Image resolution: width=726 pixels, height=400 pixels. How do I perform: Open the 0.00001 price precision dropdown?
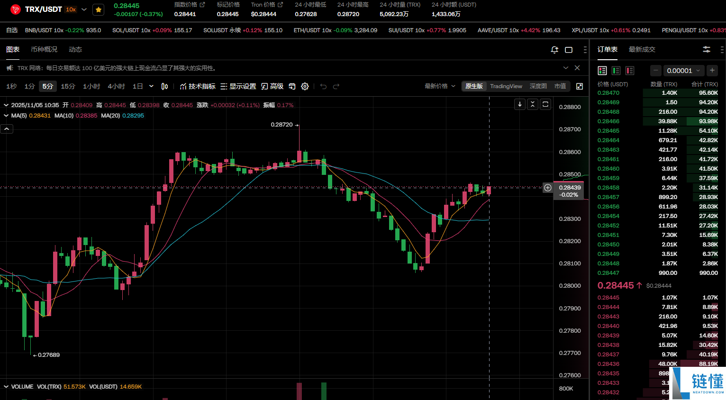tap(683, 71)
